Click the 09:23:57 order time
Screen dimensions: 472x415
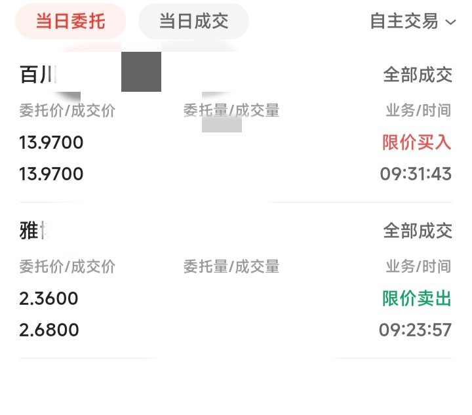(x=415, y=330)
